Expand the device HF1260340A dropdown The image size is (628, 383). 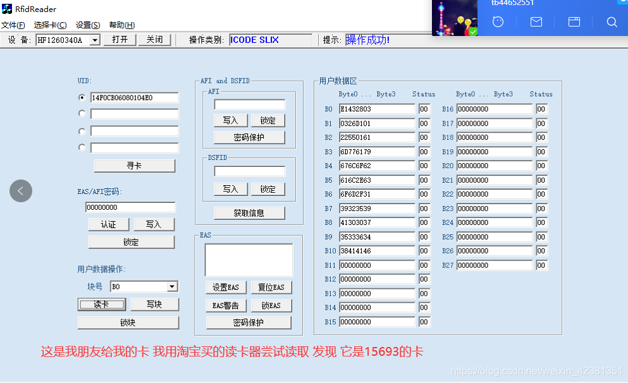pos(95,40)
